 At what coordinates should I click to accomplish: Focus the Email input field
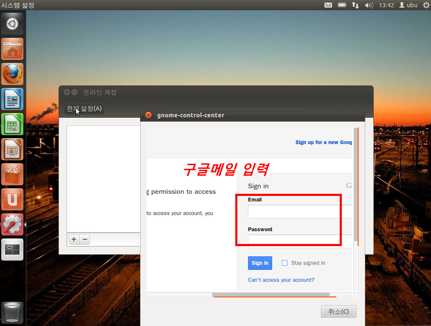(x=300, y=212)
